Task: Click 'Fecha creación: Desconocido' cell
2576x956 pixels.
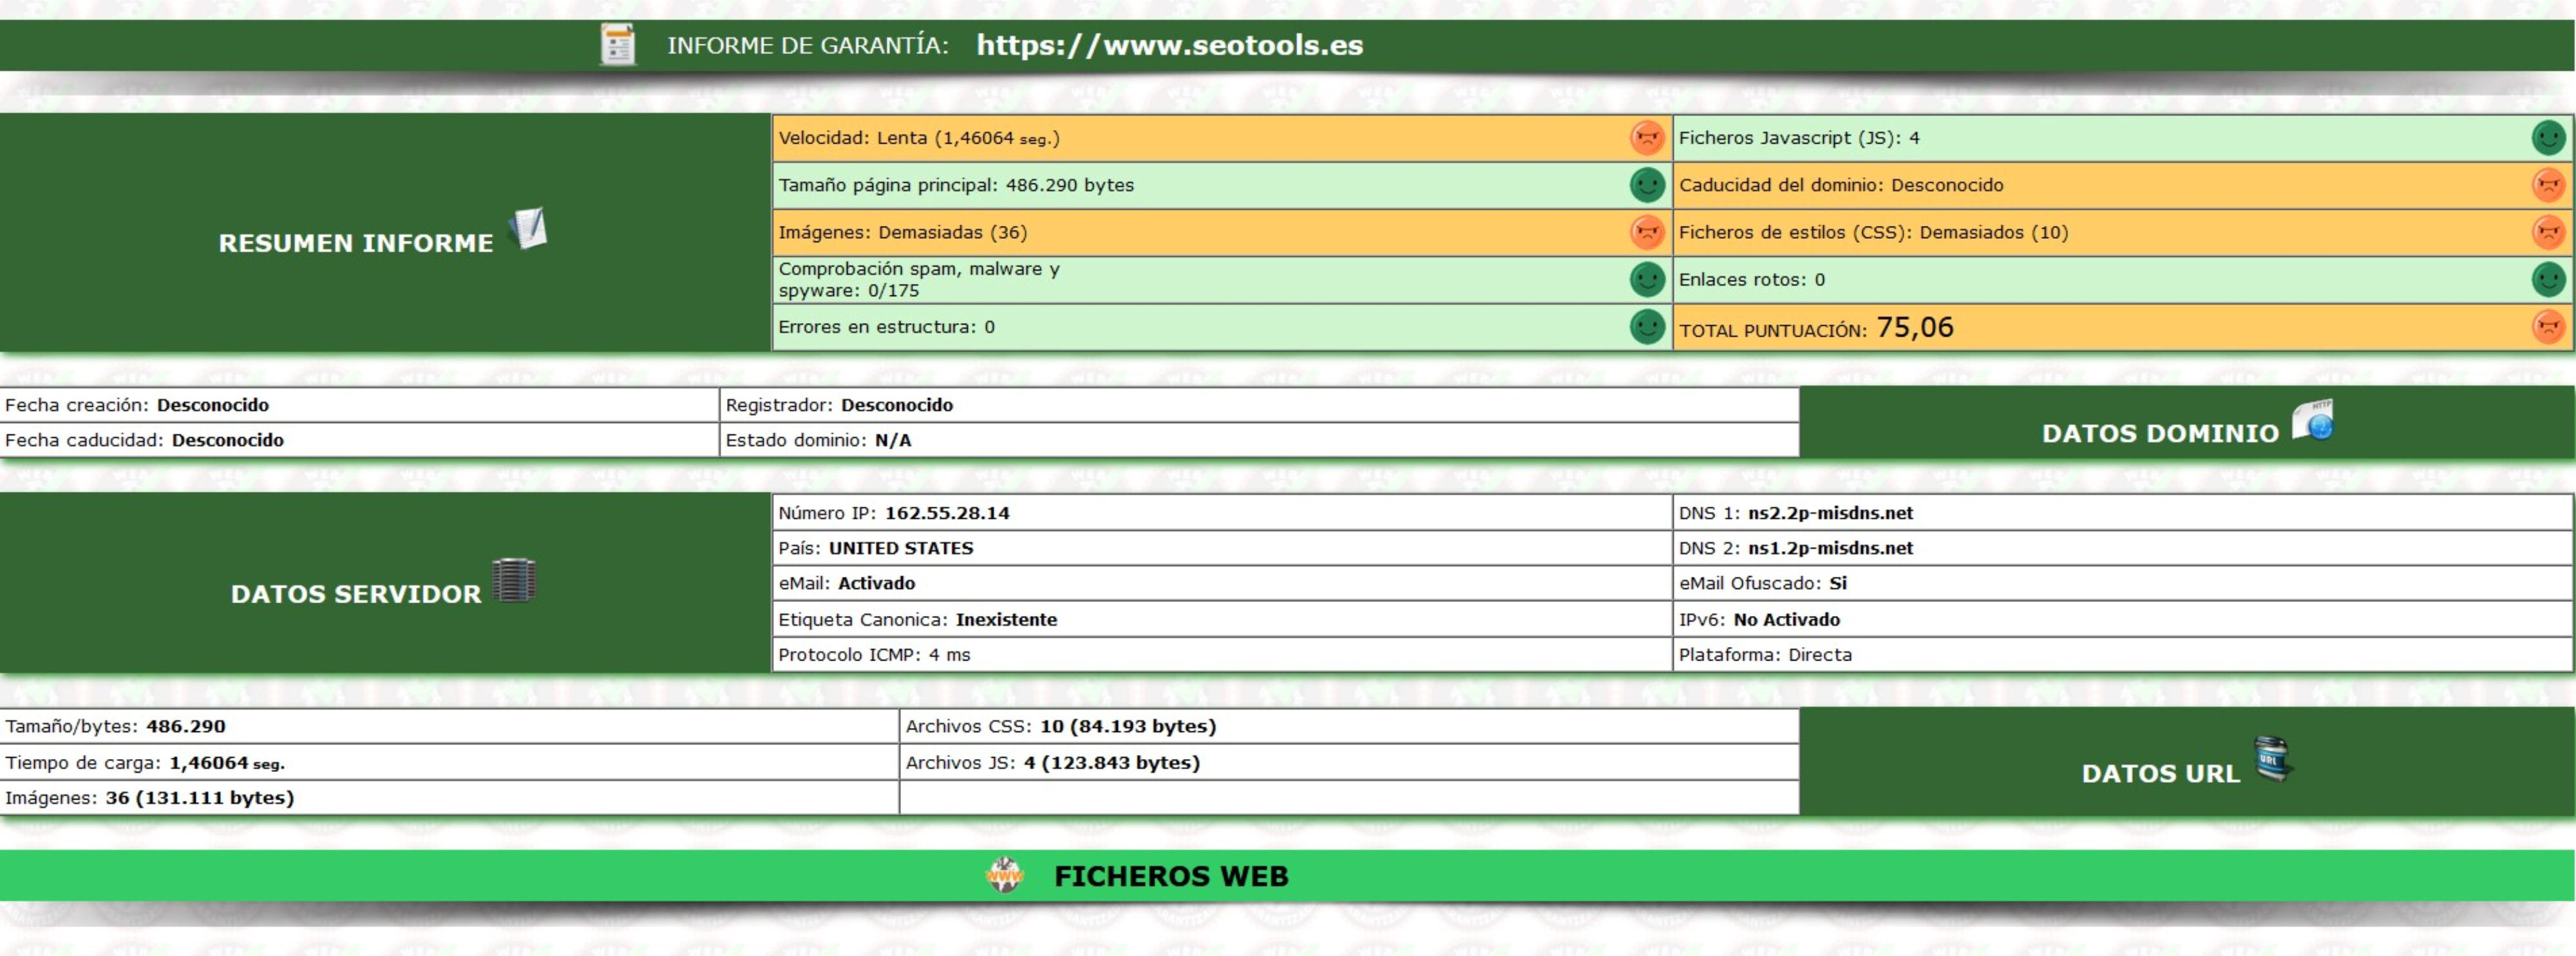Action: 359,405
